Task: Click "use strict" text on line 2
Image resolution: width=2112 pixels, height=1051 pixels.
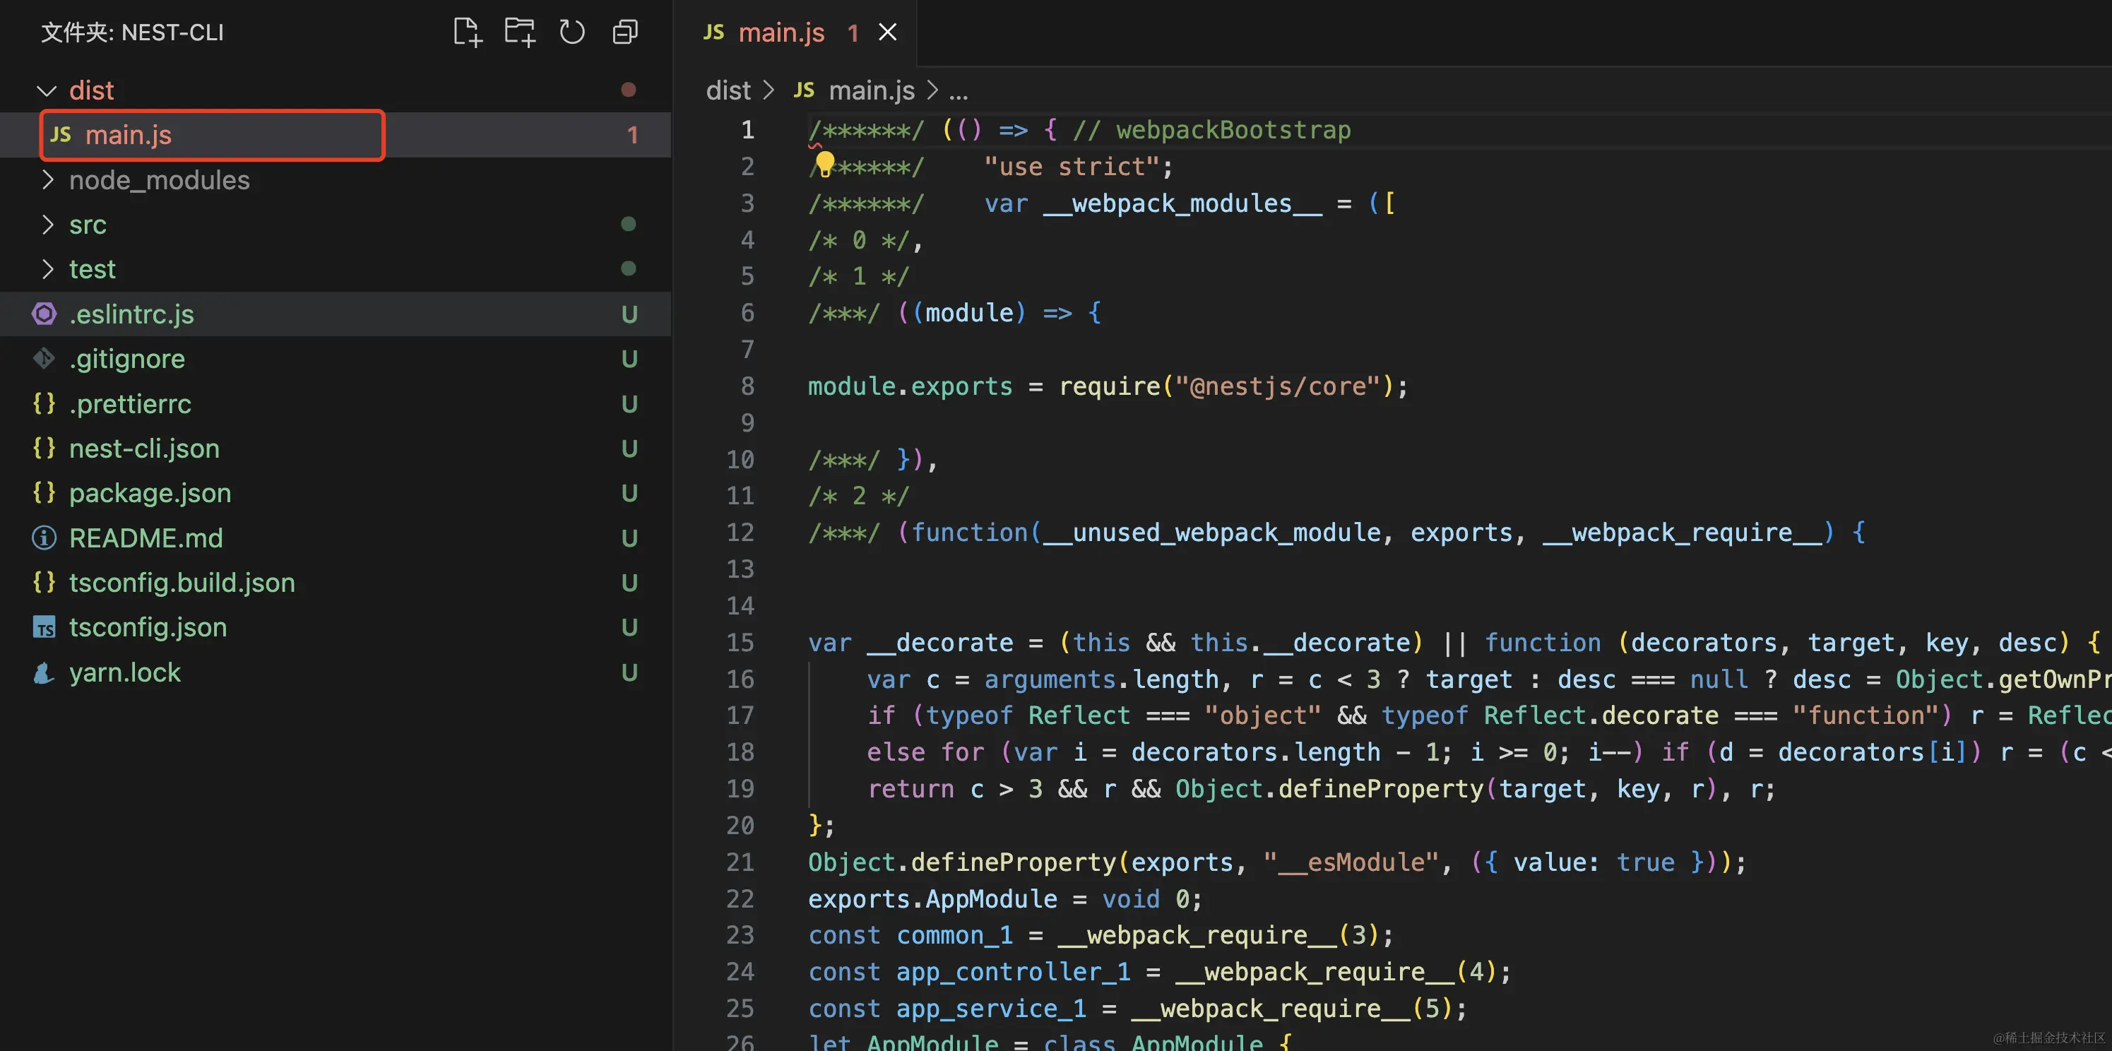Action: 1072,167
